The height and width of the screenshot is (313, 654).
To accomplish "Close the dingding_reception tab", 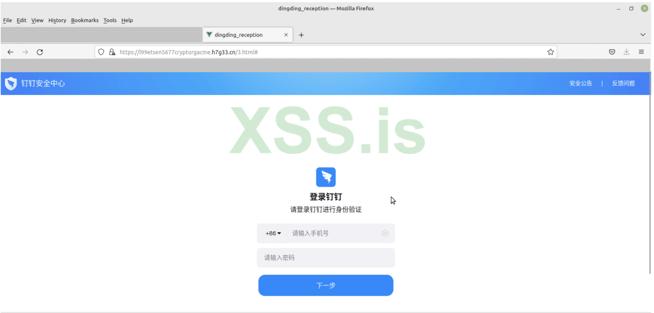I will (x=286, y=35).
